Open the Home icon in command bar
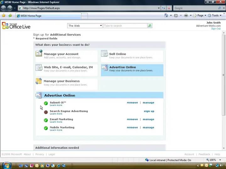 166,15
